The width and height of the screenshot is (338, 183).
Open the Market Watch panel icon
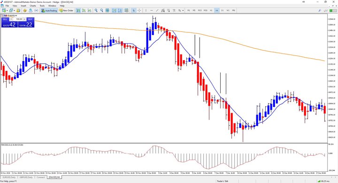pos(18,10)
